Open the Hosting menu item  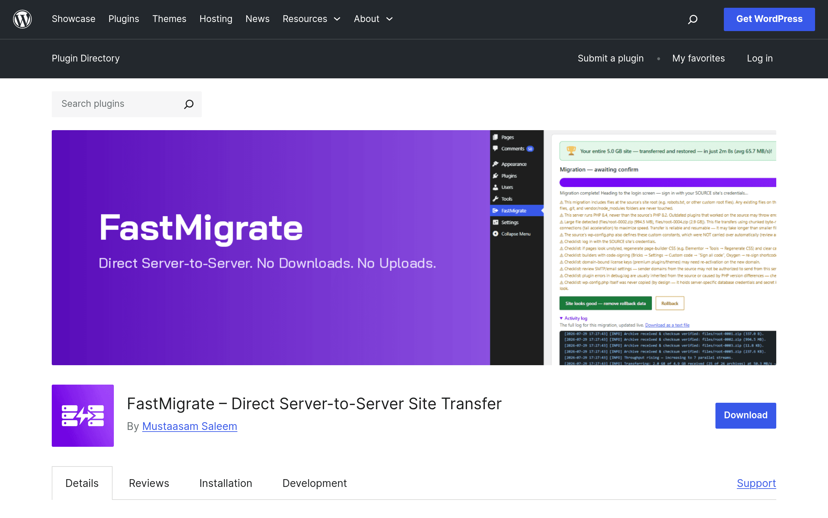point(216,19)
